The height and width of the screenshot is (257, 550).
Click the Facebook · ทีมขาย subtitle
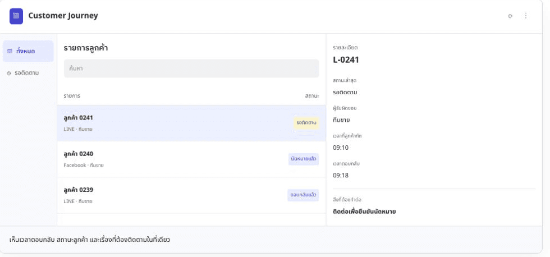(84, 165)
